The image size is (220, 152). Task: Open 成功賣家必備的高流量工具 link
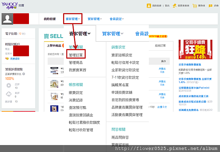coord(194,96)
